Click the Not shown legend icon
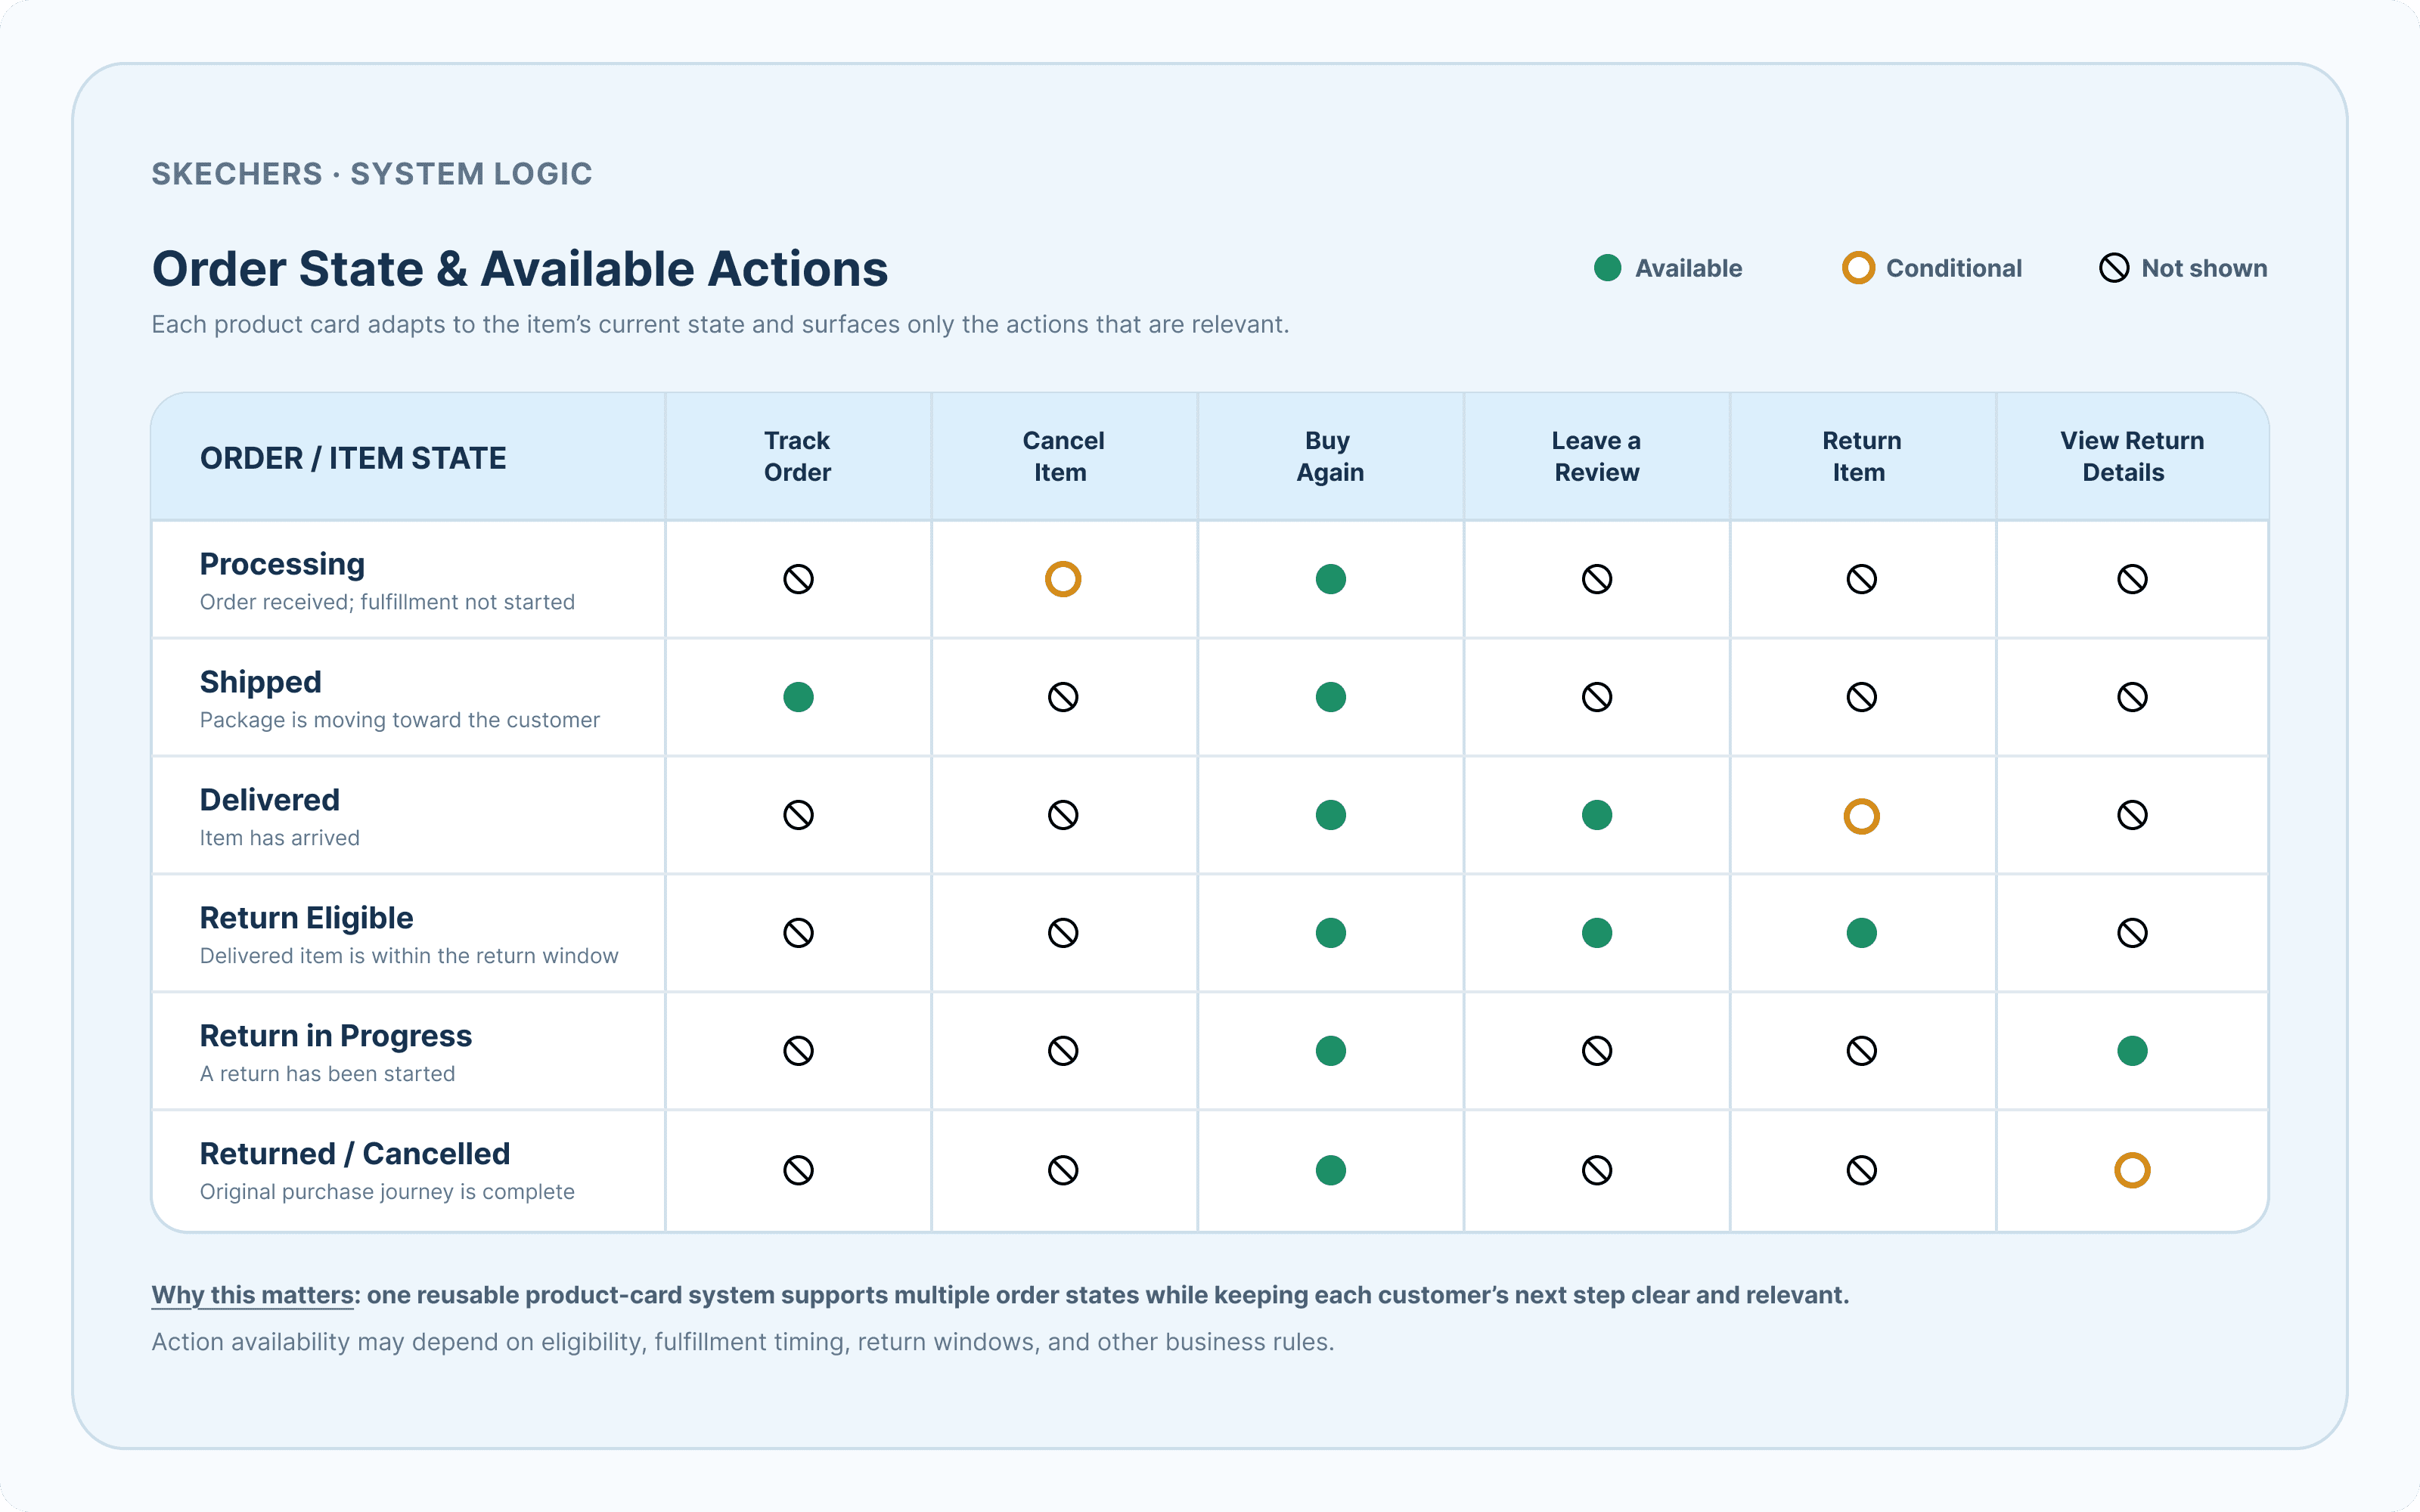This screenshot has width=2420, height=1512. tap(2114, 268)
